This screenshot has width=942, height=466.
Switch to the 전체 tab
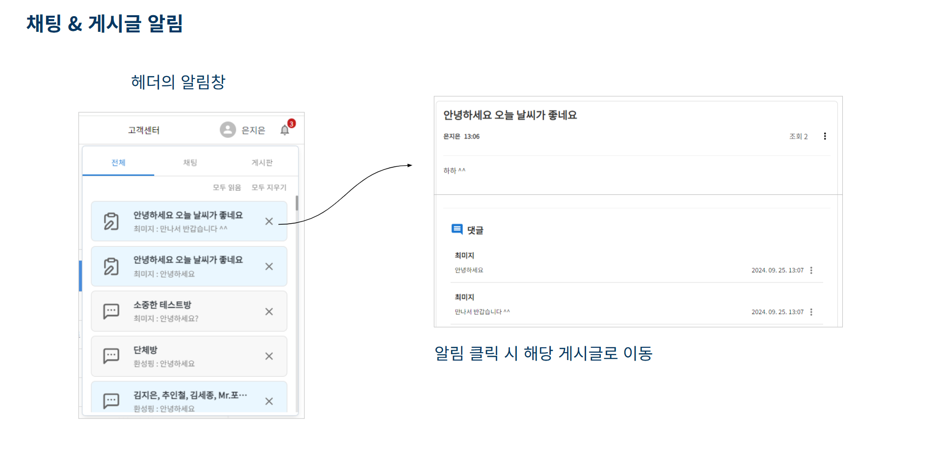point(118,162)
